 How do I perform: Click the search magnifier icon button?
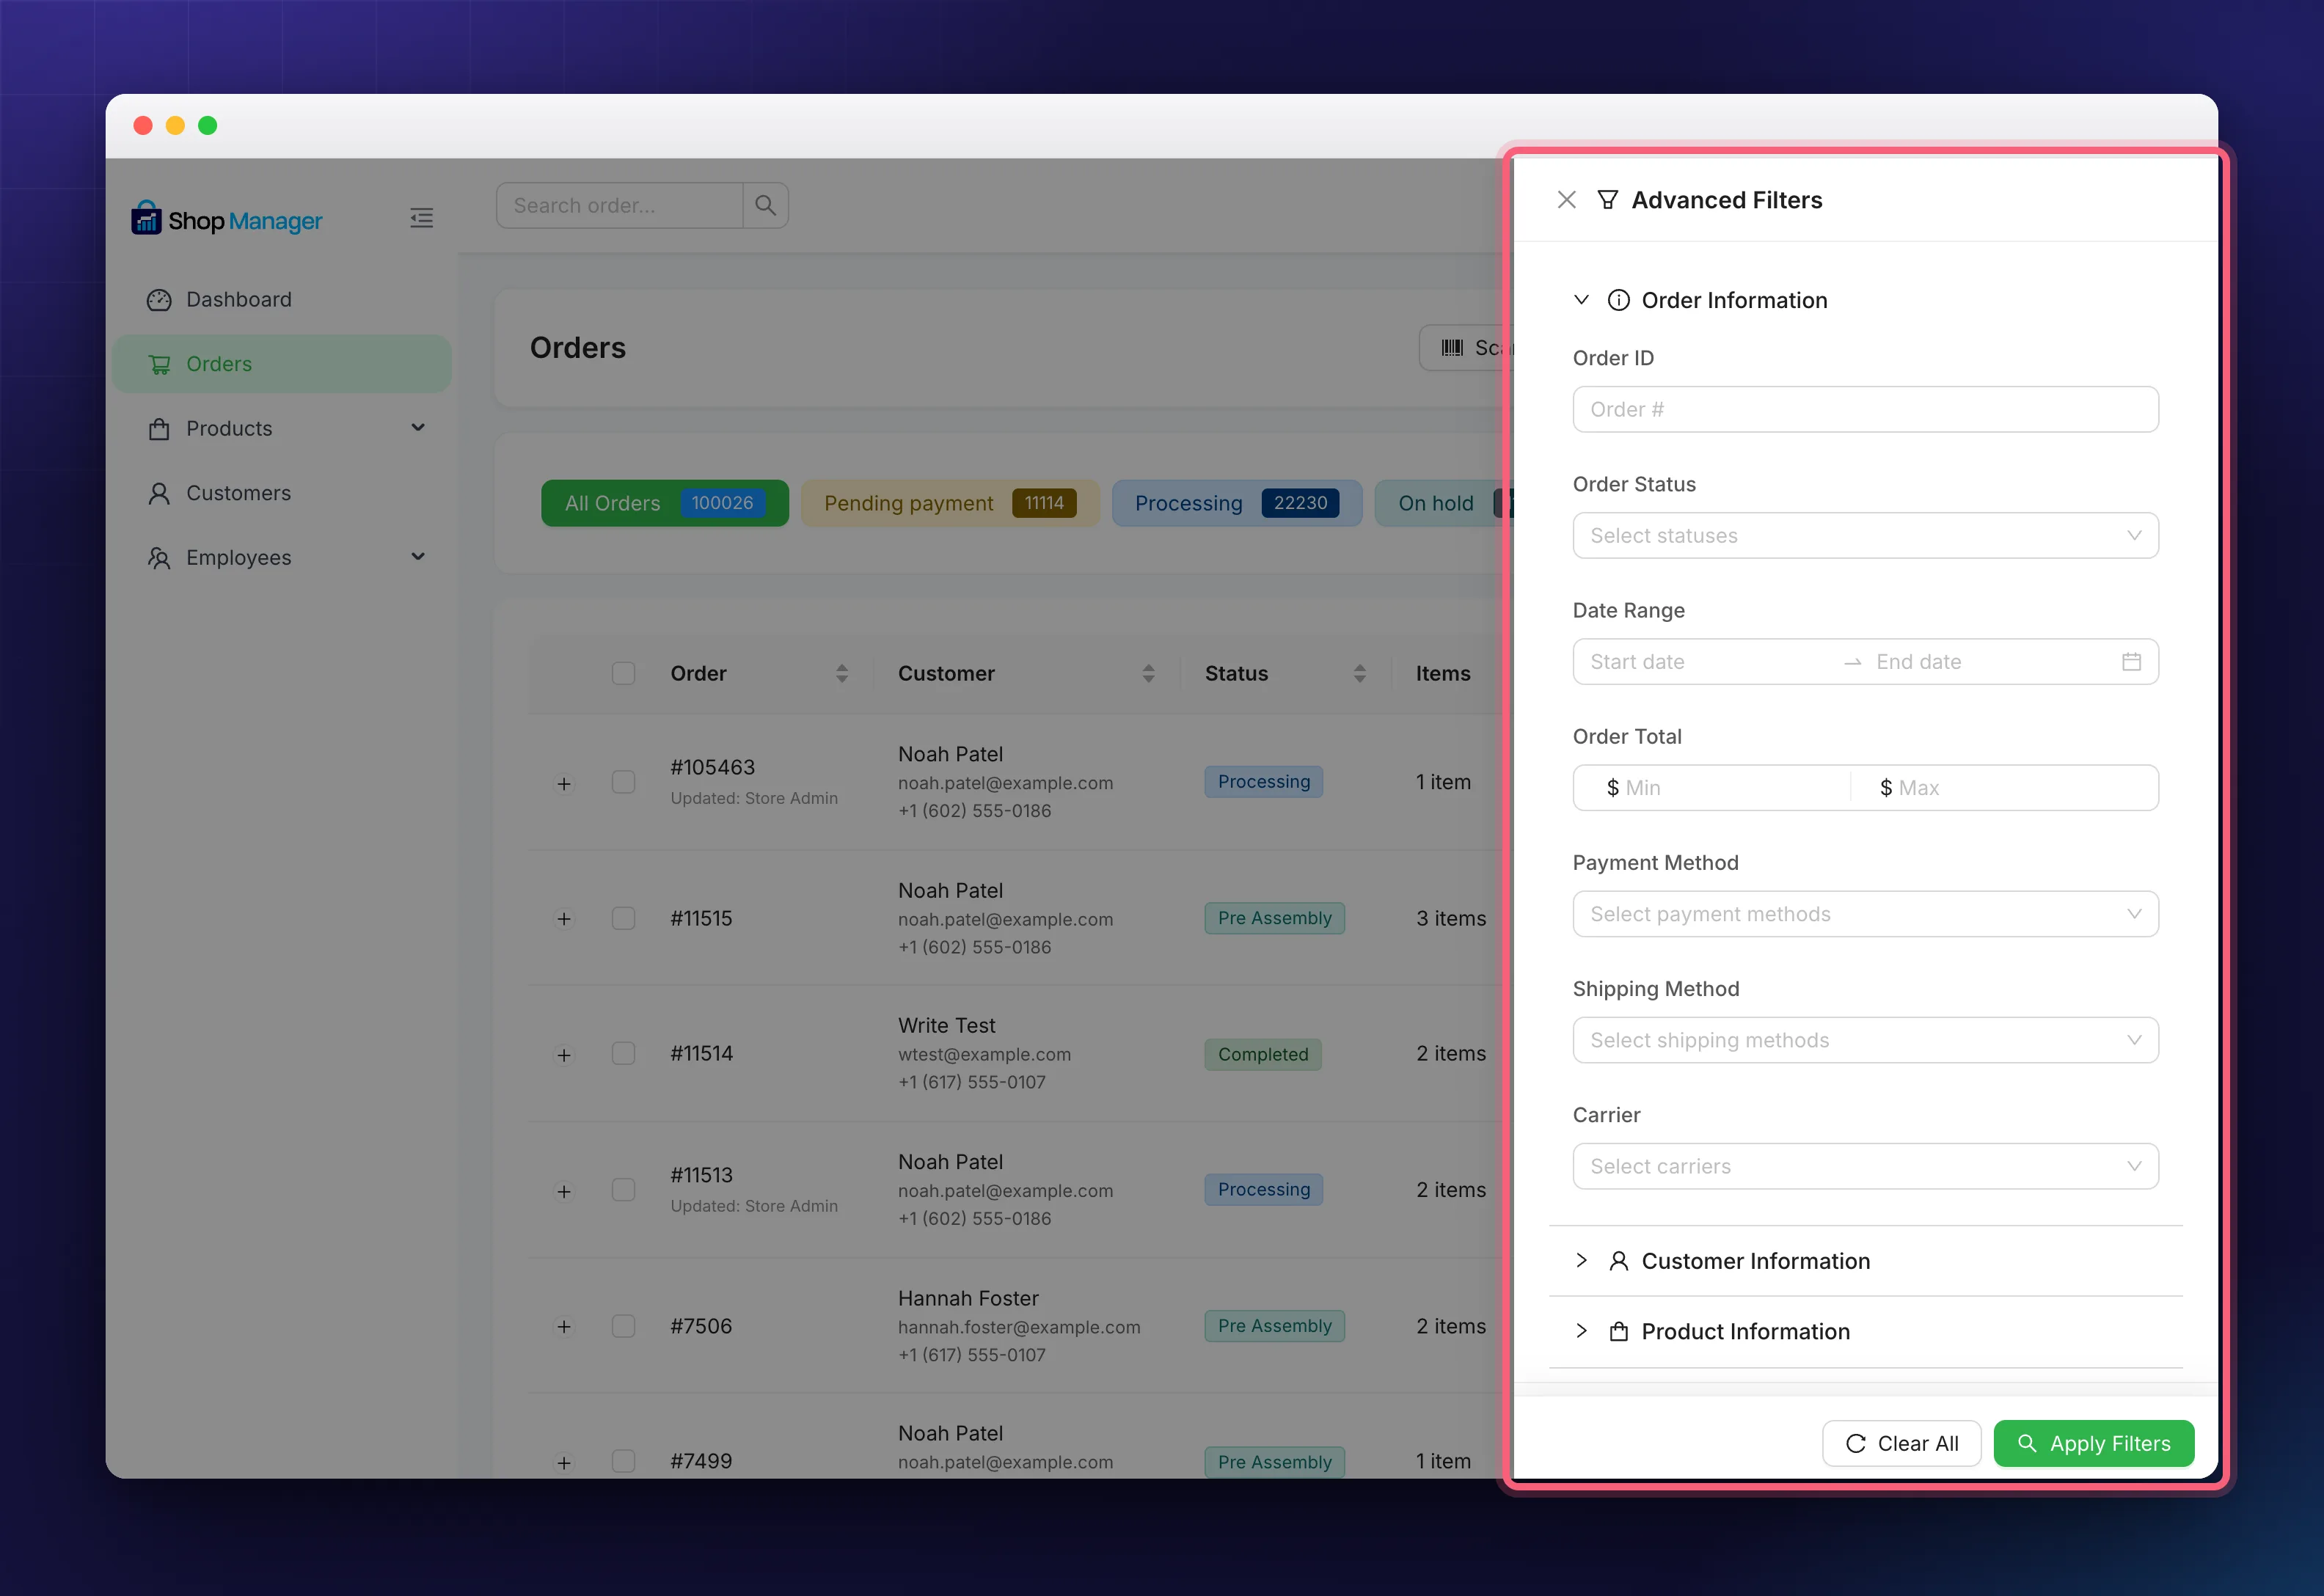pos(765,205)
